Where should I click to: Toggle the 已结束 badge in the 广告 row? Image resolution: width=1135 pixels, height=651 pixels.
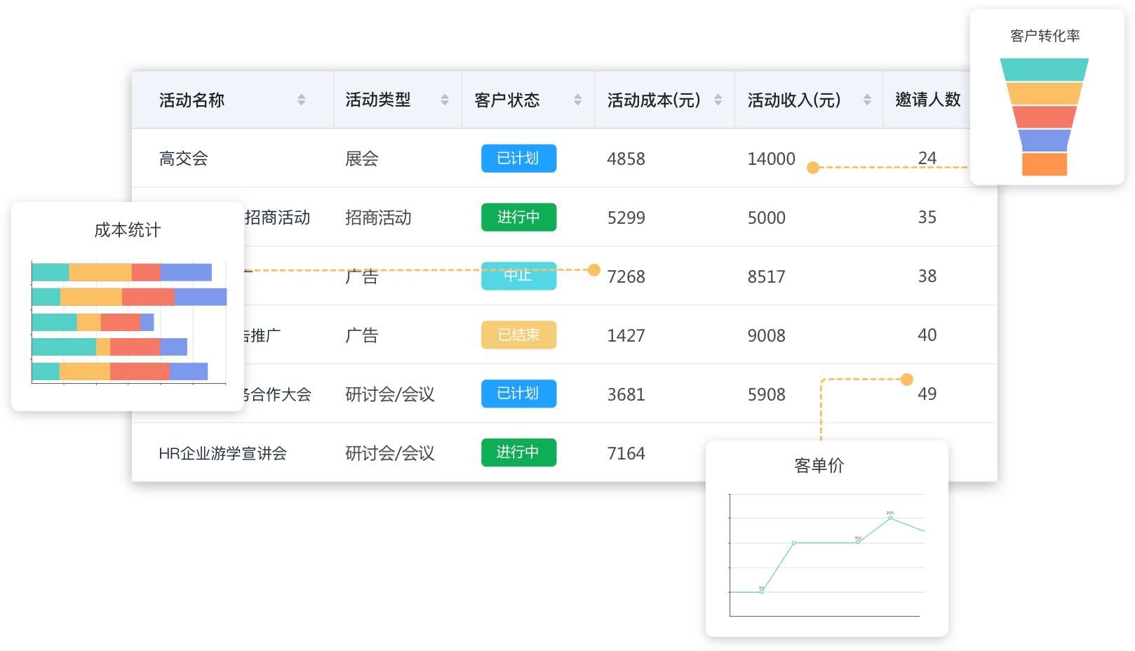[x=518, y=335]
